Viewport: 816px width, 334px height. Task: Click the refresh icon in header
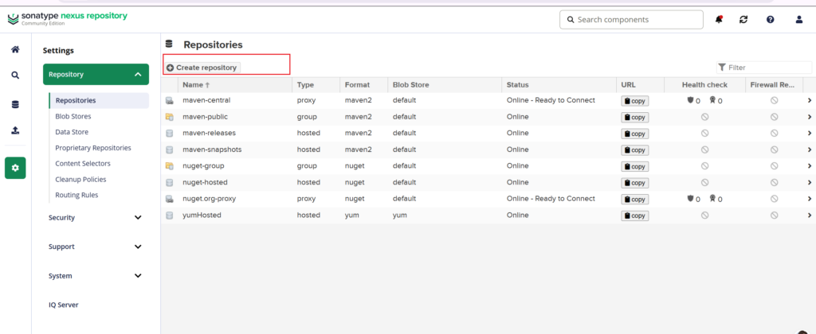(x=743, y=19)
